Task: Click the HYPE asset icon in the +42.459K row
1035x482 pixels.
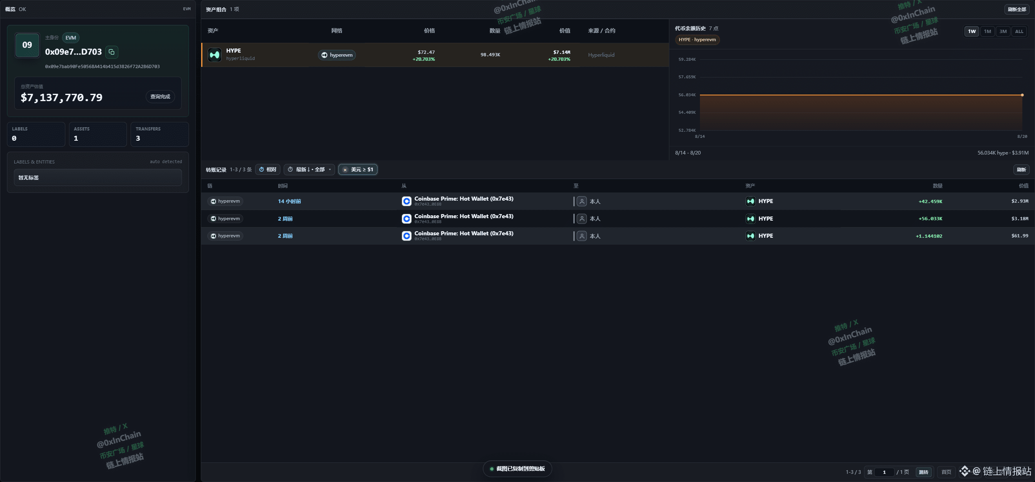Action: (x=751, y=201)
